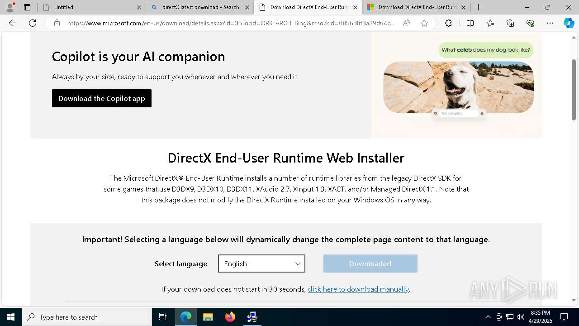The width and height of the screenshot is (579, 326).
Task: Click the Copilot is your AI companion heading
Action: coord(138,57)
